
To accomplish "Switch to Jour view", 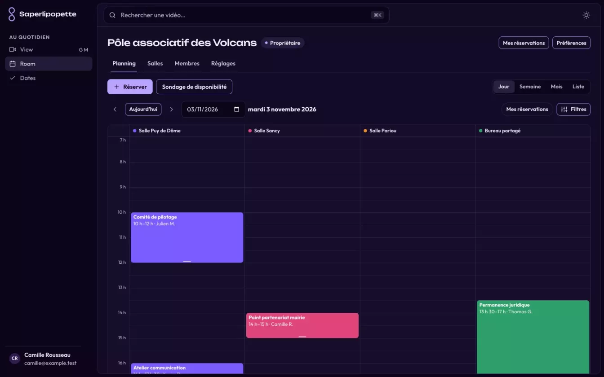I will point(504,87).
